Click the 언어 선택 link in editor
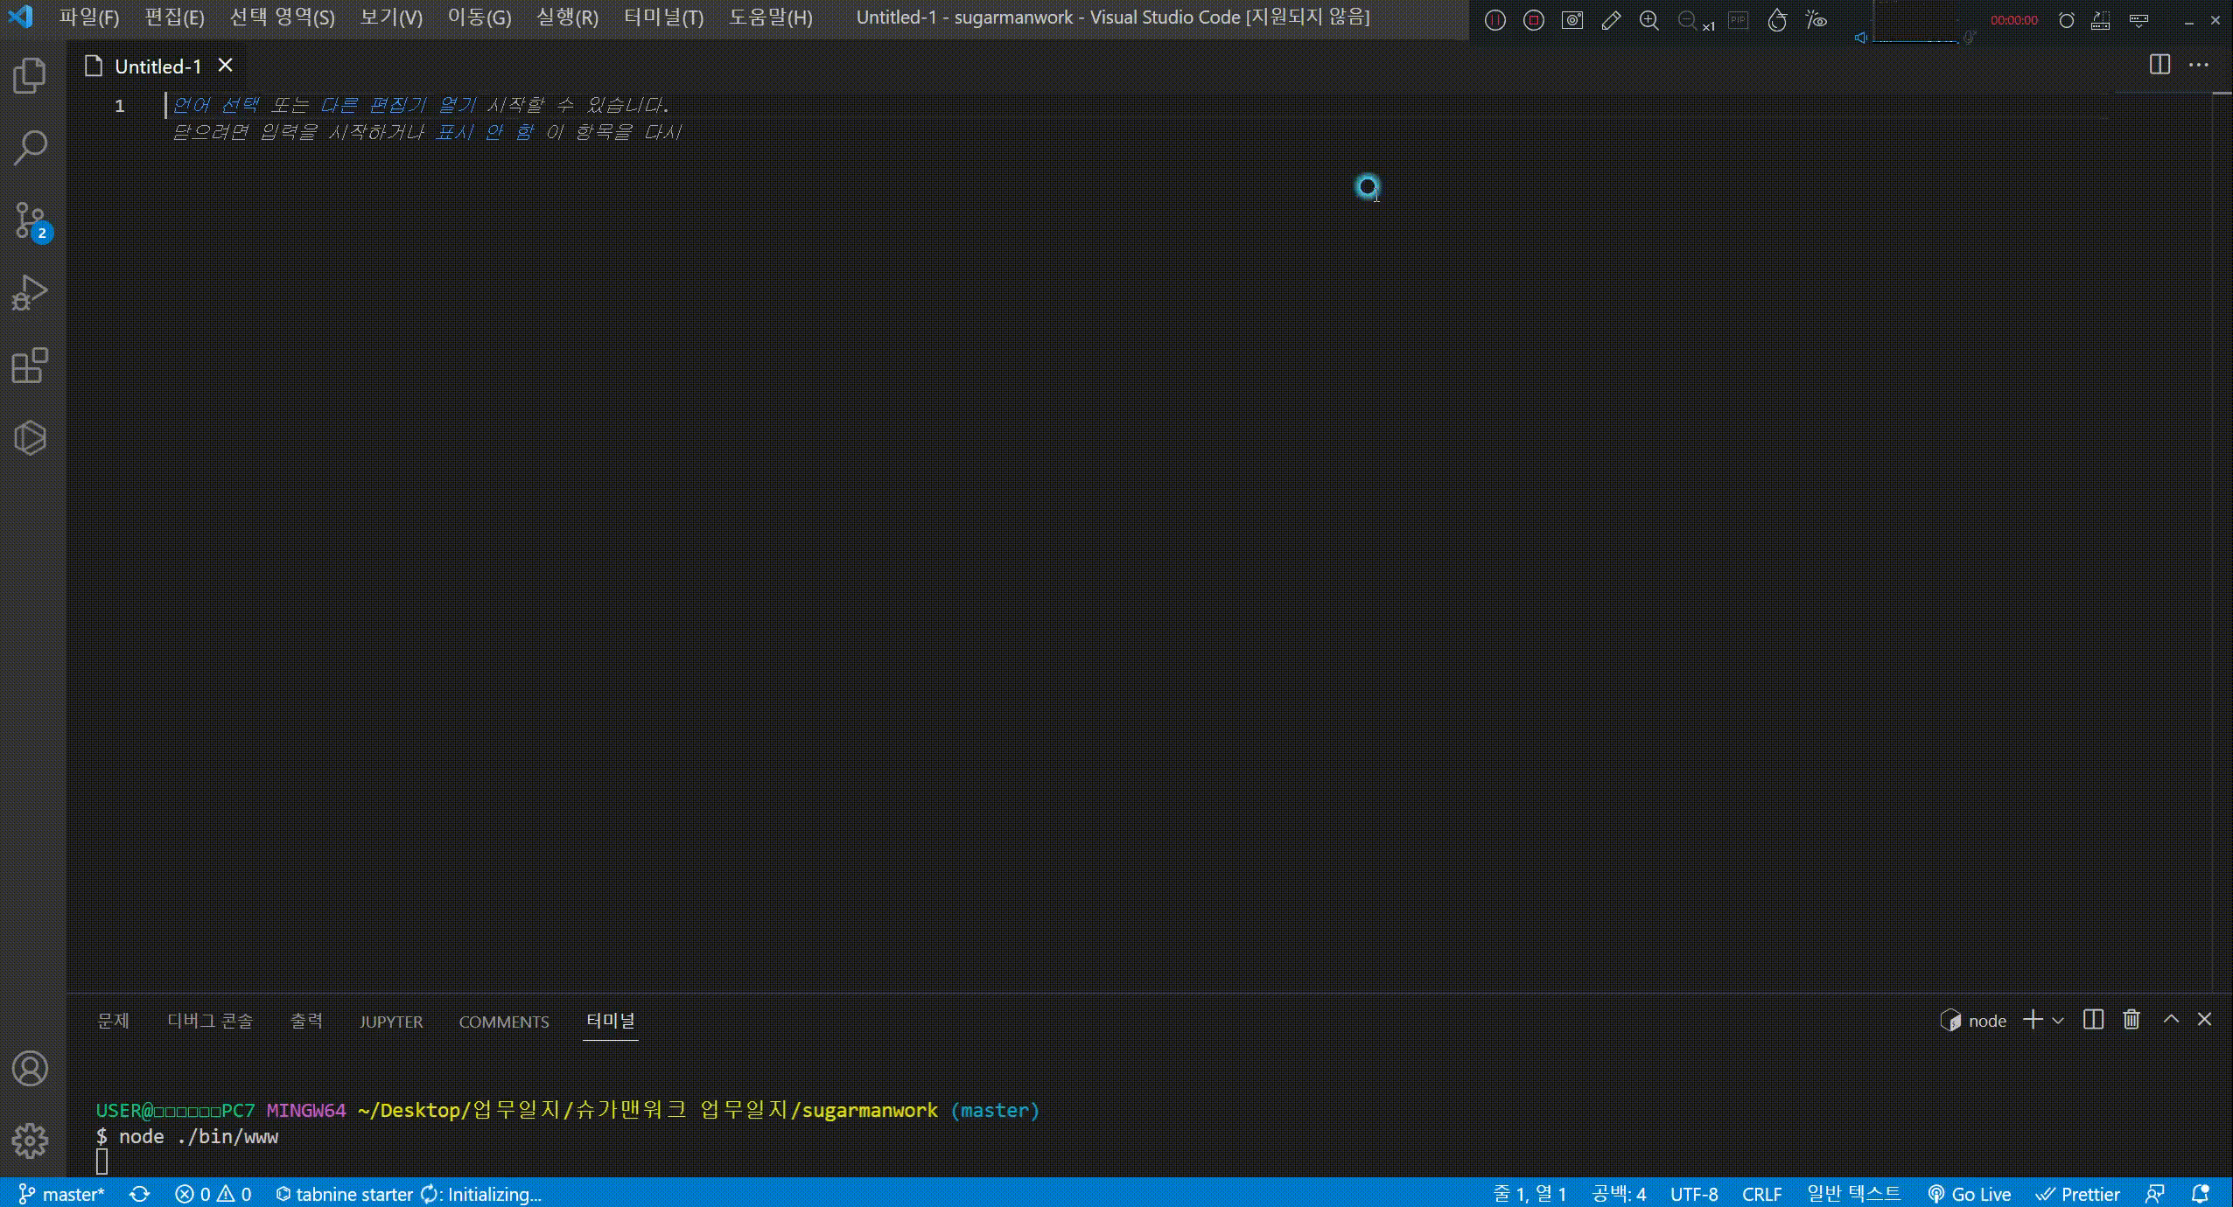The height and width of the screenshot is (1207, 2233). (x=215, y=105)
